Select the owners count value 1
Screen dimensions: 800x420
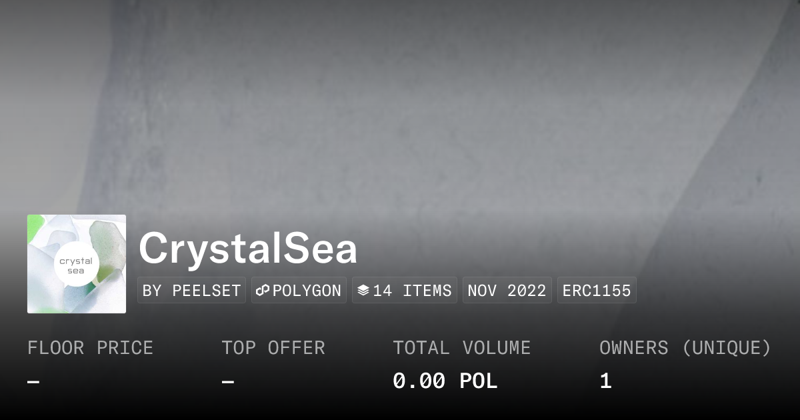(x=605, y=381)
